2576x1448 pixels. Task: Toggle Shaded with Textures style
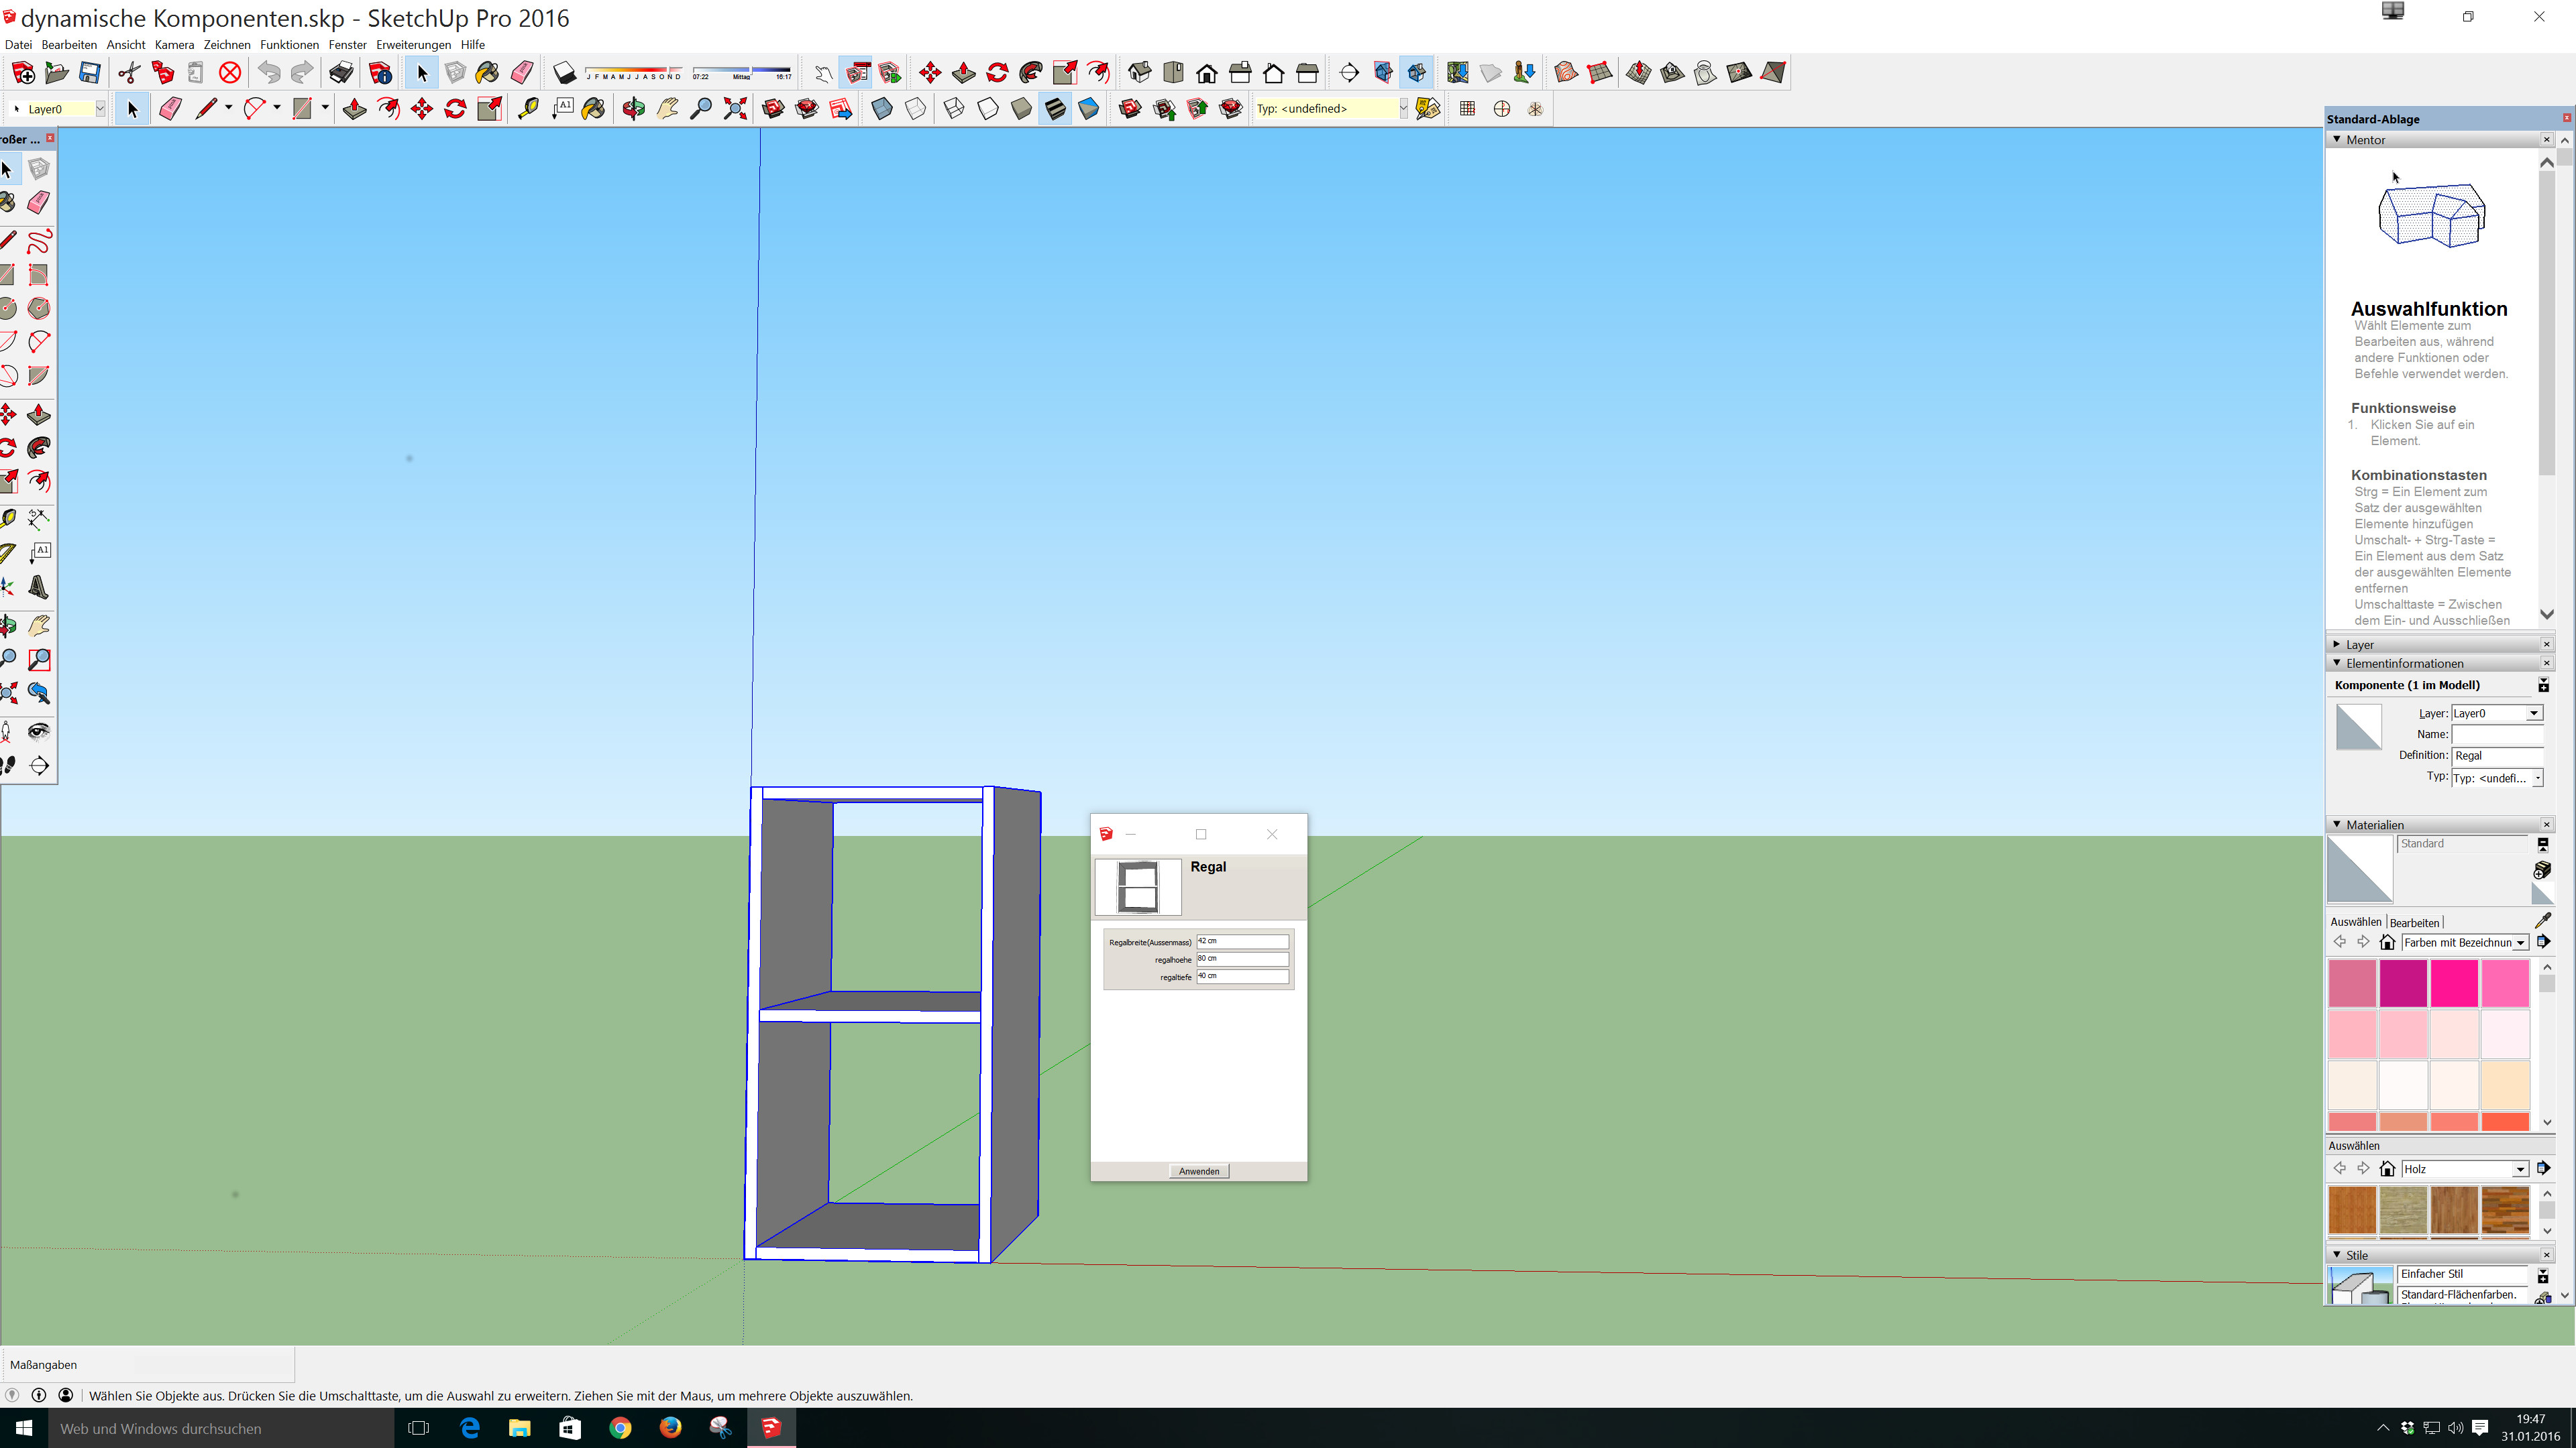(1055, 109)
